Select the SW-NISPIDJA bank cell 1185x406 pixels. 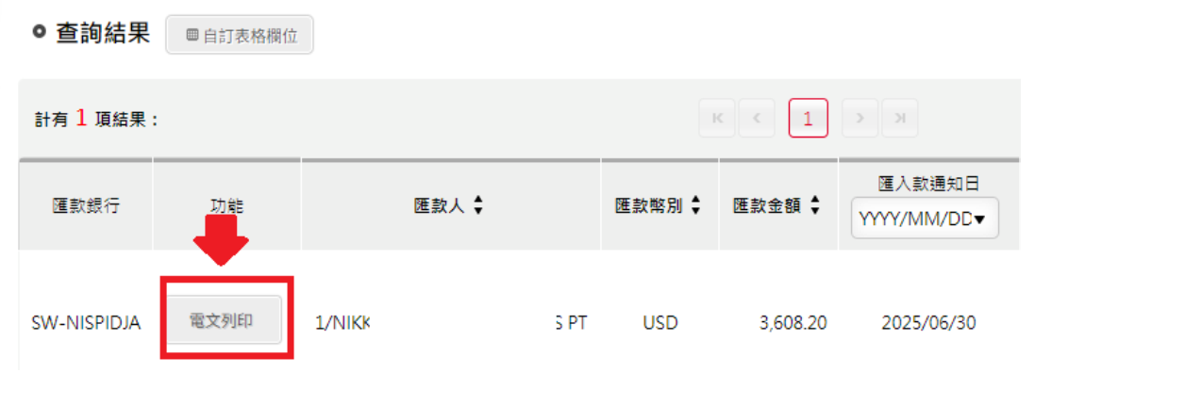click(x=86, y=324)
